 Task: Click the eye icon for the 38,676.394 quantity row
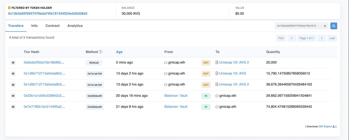pos(13,85)
